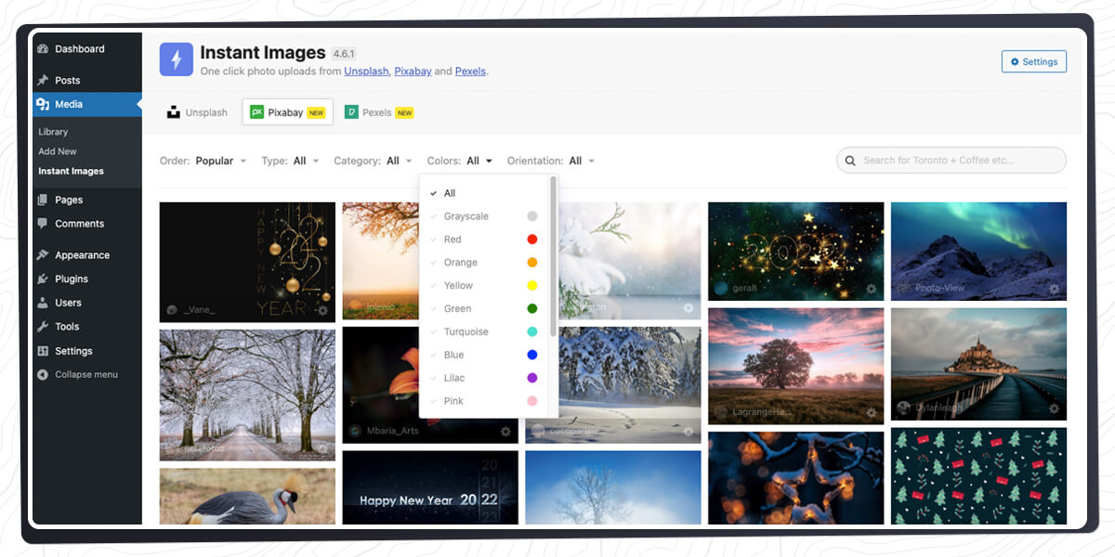Click the Appearance brush icon
Screen dimensions: 1115x557
43,255
